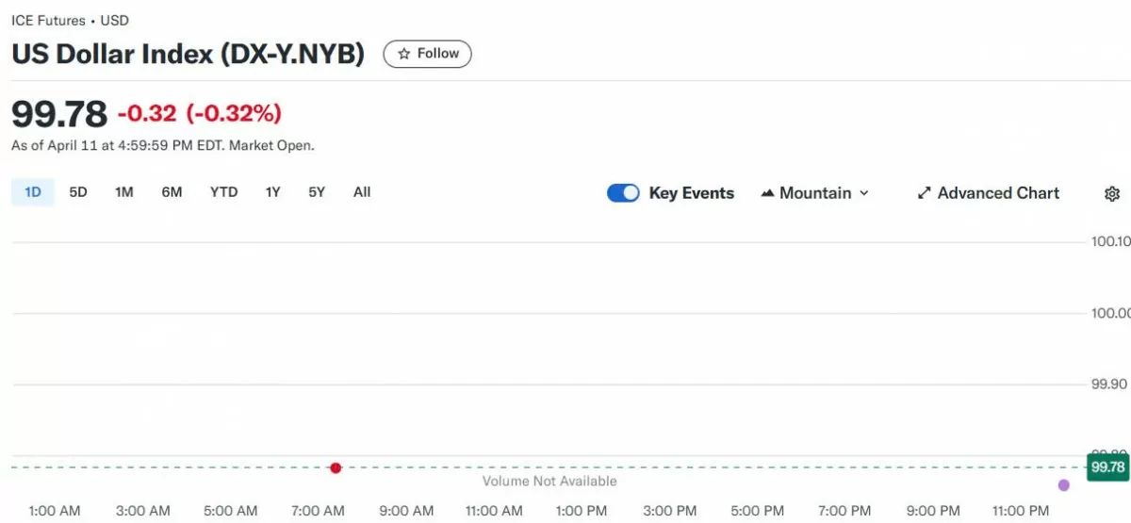This screenshot has height=523, width=1131.
Task: Show All historical data range
Action: coord(362,192)
